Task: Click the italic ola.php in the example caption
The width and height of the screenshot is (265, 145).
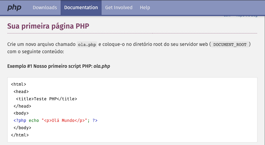Action: coord(102,66)
